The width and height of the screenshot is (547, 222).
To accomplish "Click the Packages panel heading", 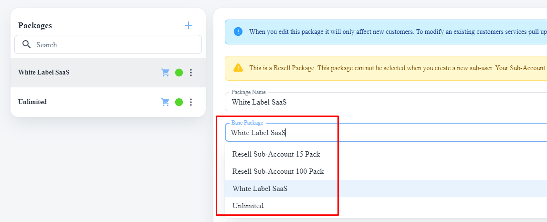I will point(35,26).
